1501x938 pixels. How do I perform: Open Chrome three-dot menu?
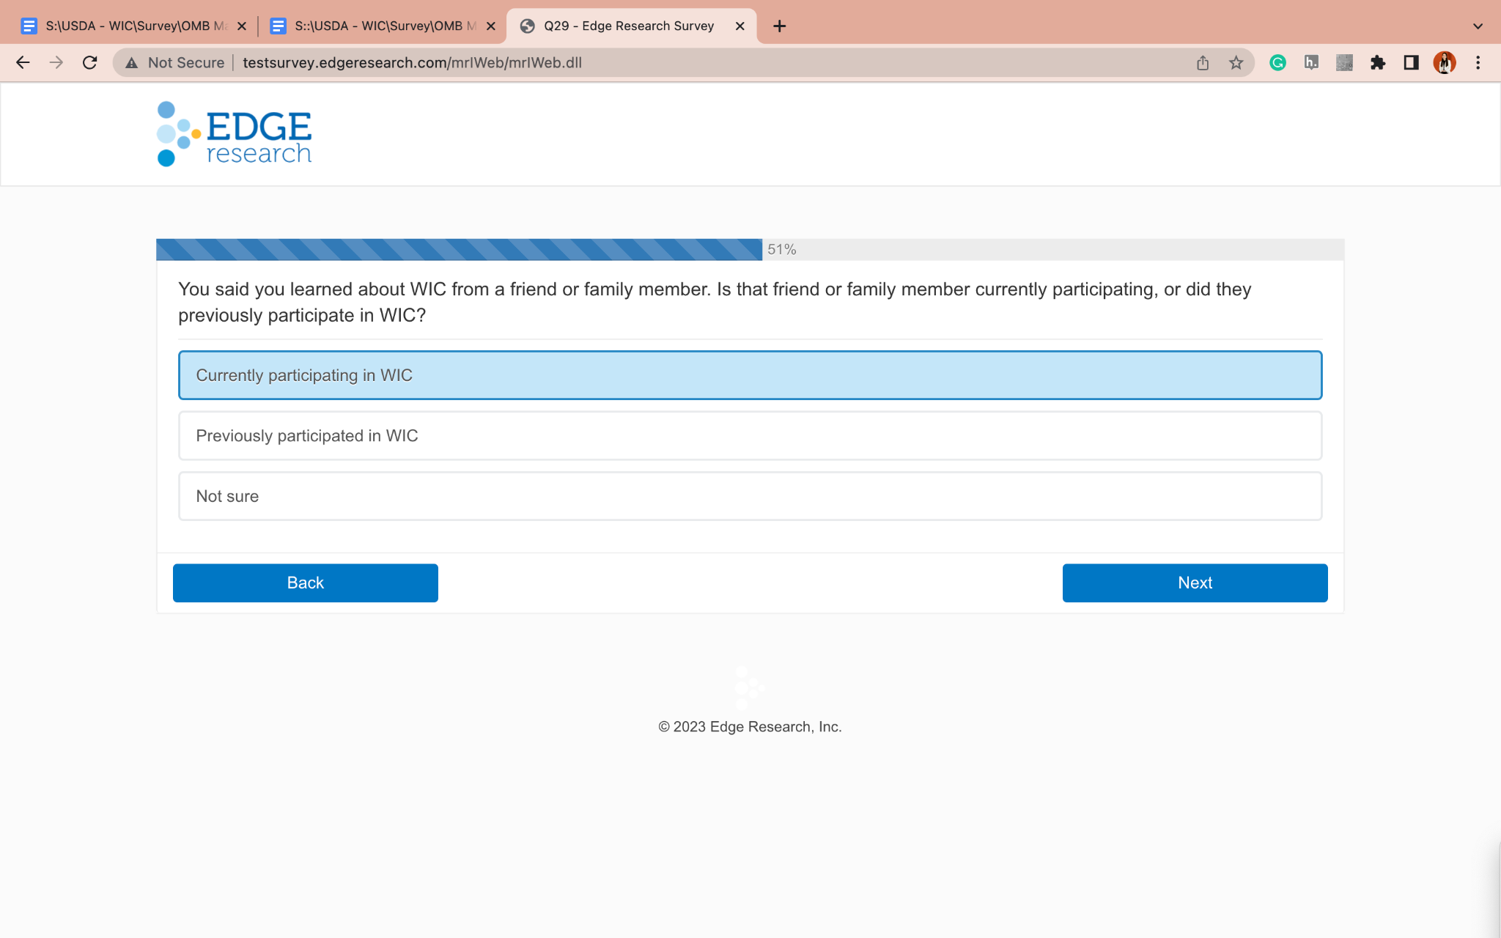click(1478, 63)
